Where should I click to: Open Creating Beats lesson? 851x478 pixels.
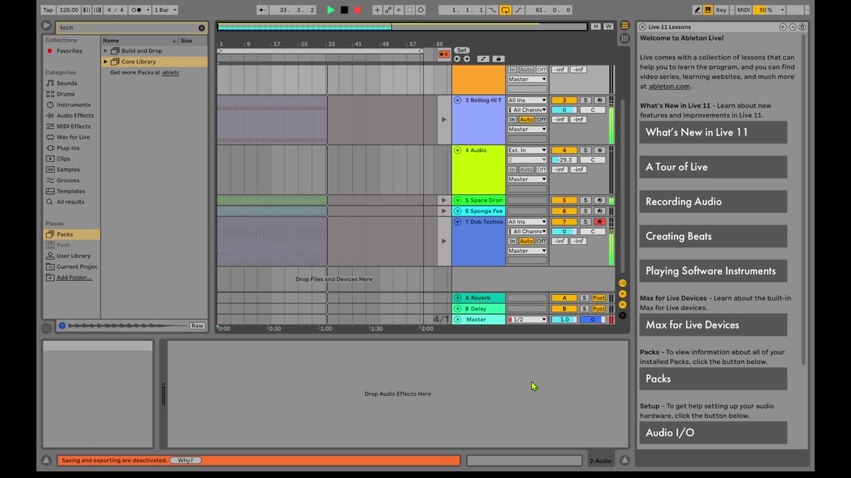coord(713,236)
